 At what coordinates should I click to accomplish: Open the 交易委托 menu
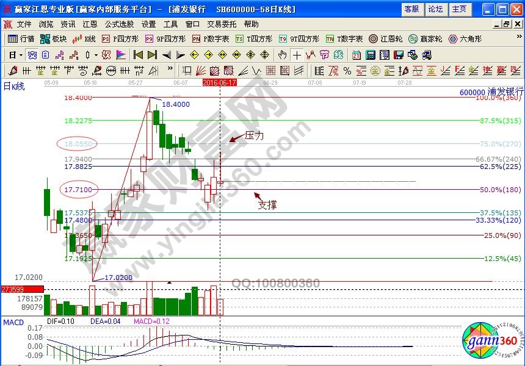click(222, 24)
